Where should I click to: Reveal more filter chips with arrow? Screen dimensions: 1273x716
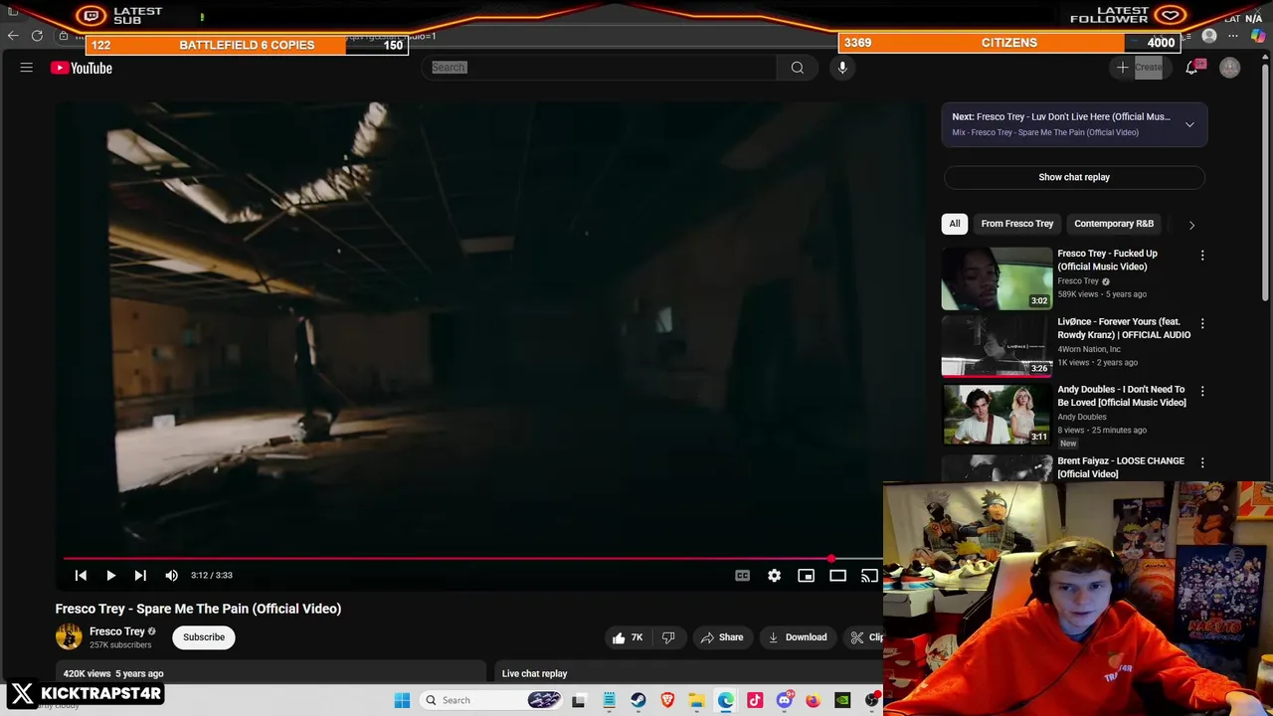(x=1191, y=225)
